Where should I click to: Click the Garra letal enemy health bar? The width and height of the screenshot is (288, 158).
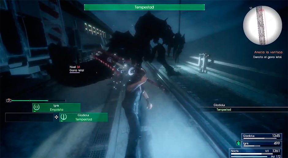pyautogui.click(x=74, y=73)
